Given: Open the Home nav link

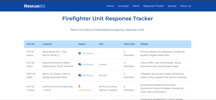Looking at the screenshot, I should (110, 6).
